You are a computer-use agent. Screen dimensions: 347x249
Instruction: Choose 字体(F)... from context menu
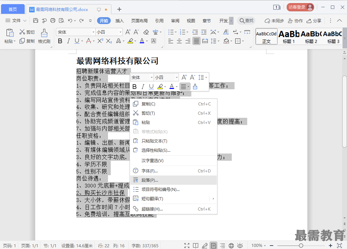click(x=173, y=171)
